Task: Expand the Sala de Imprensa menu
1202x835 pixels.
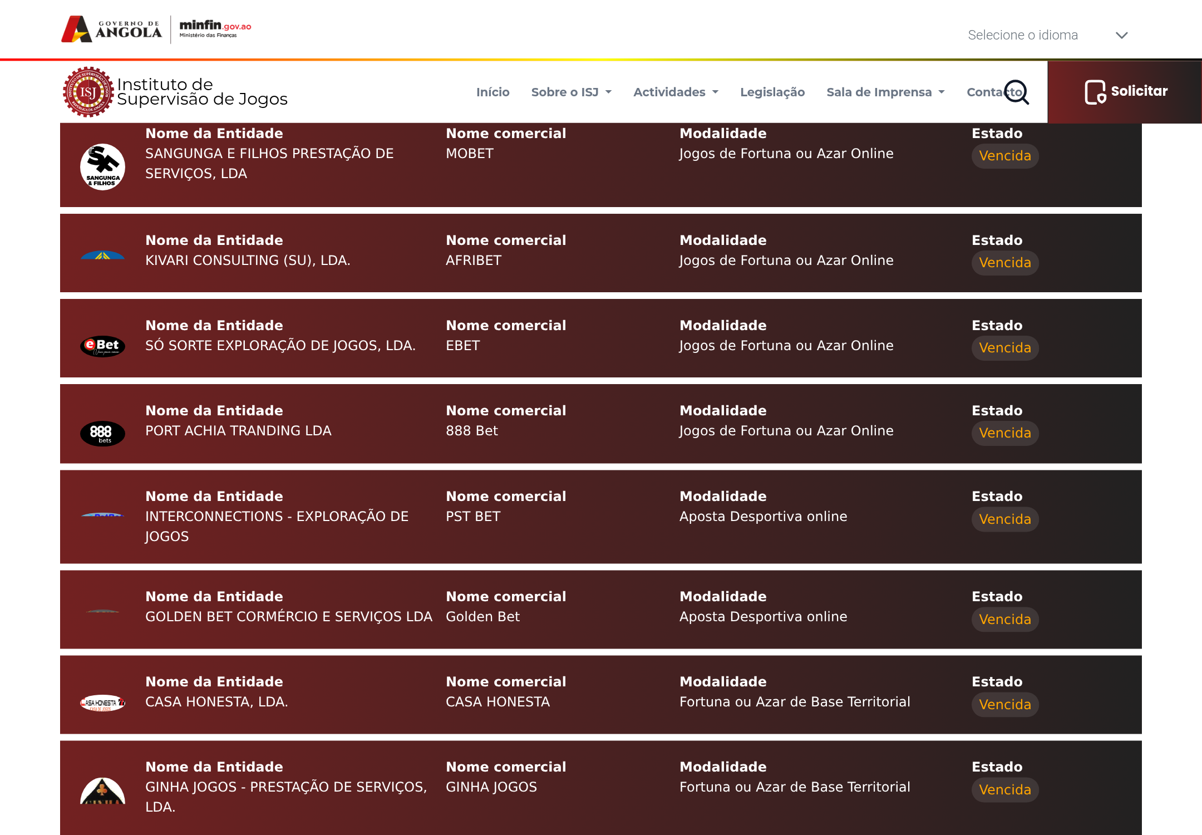Action: 885,92
